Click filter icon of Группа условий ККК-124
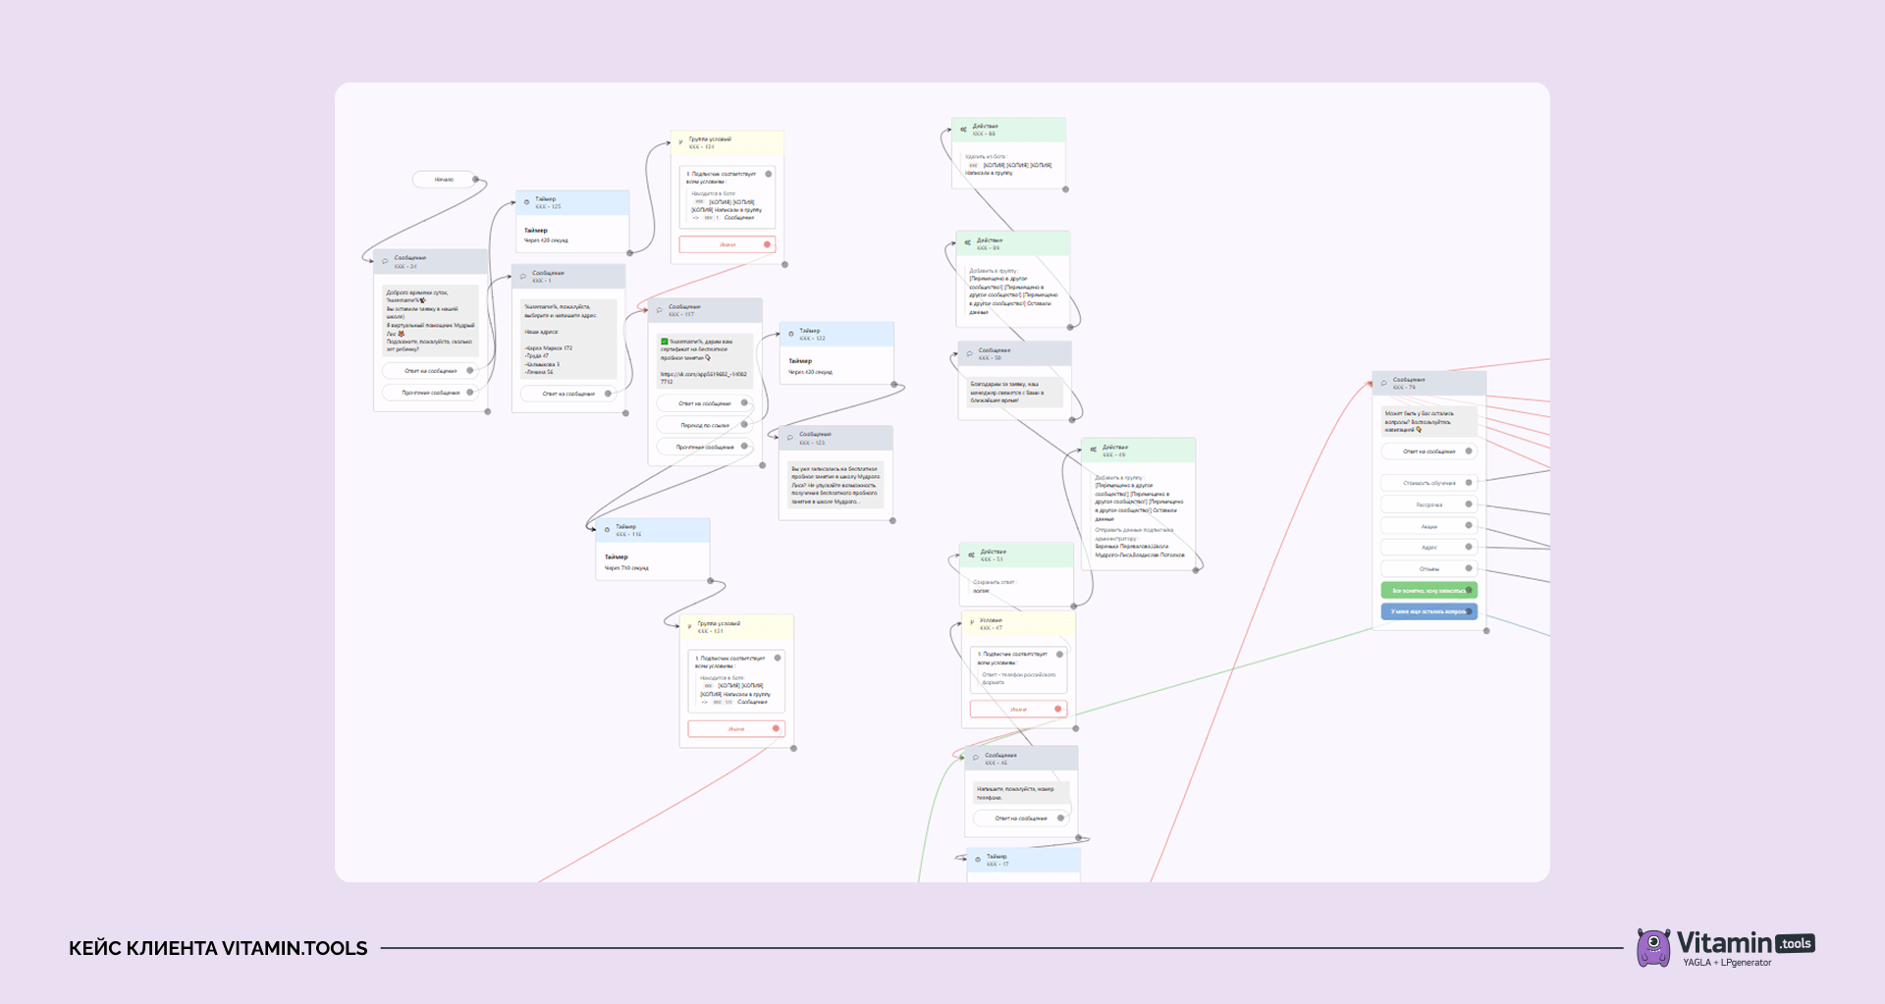The image size is (1885, 1004). click(680, 142)
